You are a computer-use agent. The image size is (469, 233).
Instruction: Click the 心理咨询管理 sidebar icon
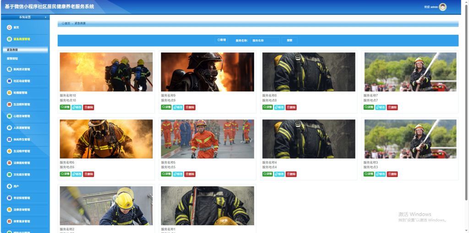coord(9,116)
